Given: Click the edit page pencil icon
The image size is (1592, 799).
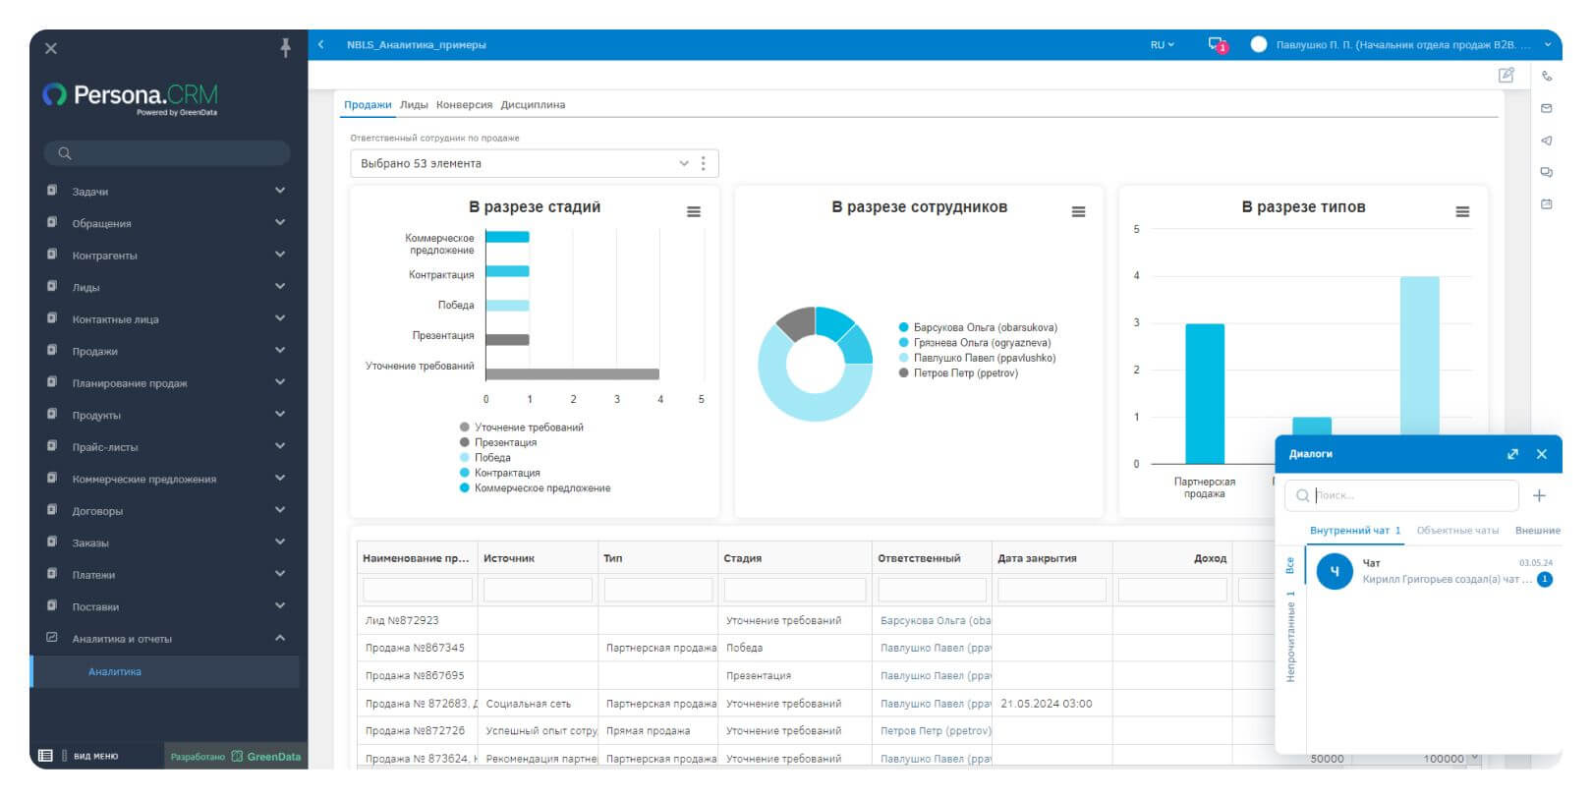Looking at the screenshot, I should click(x=1507, y=75).
